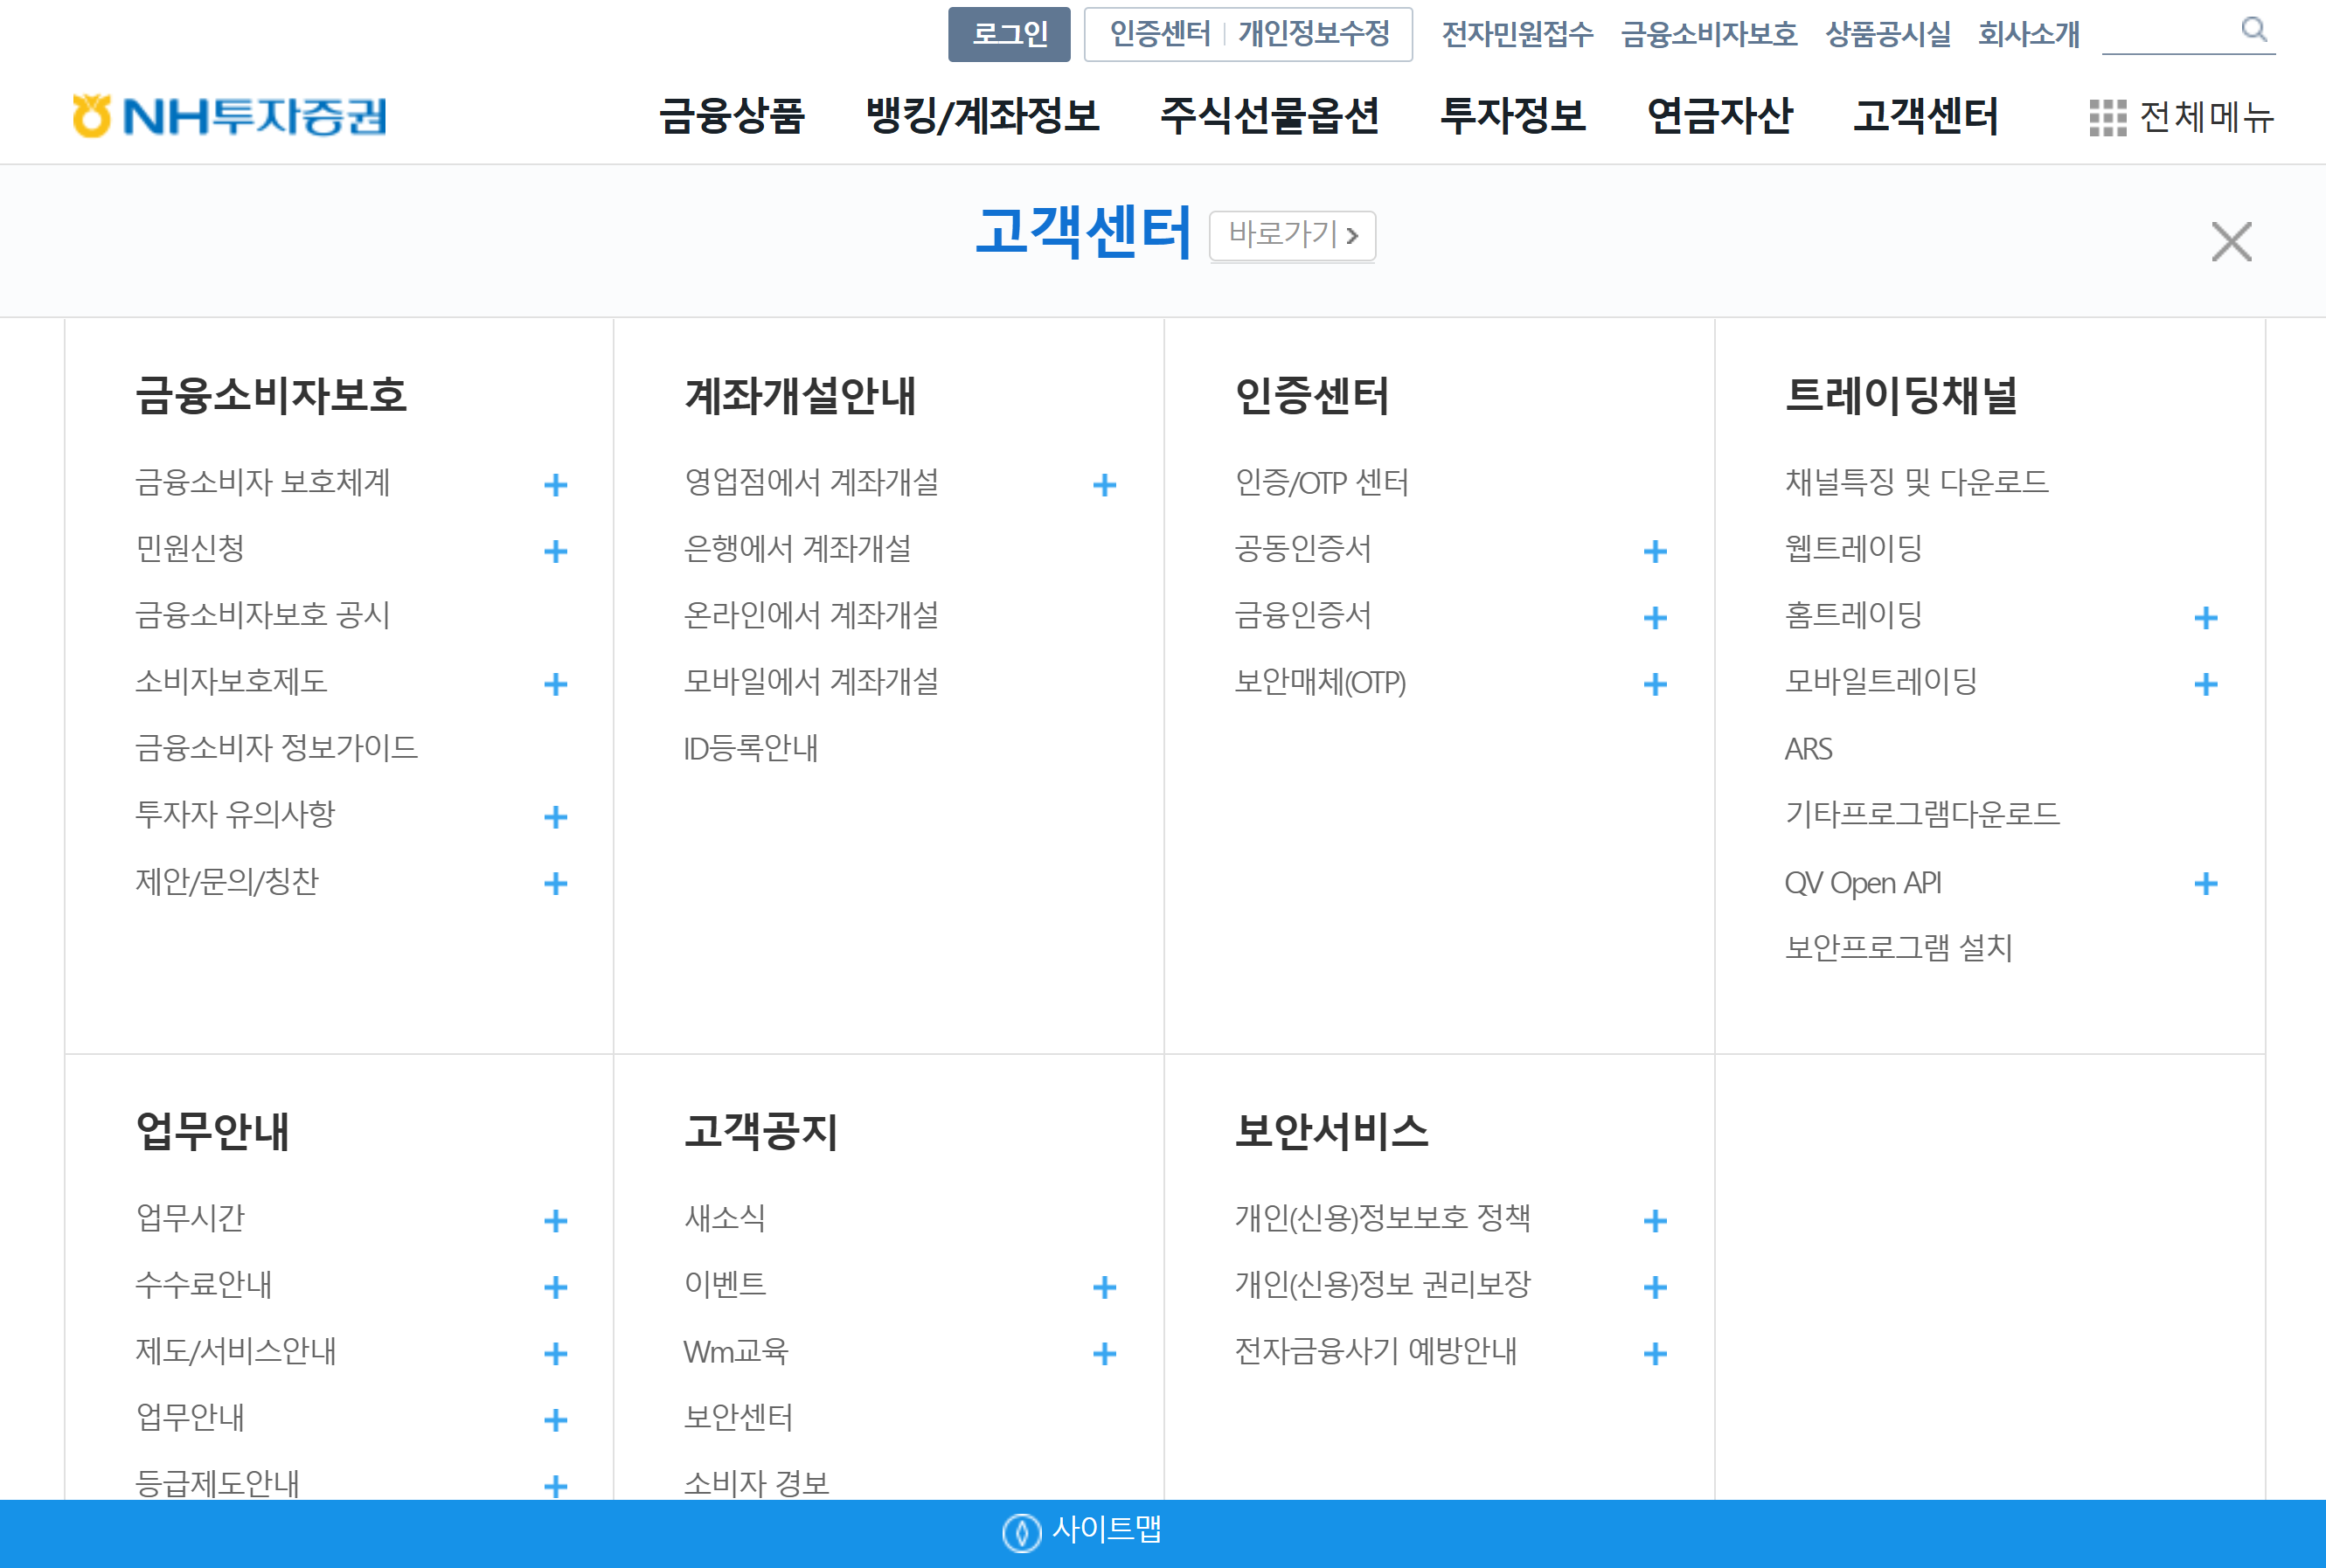
Task: Expand QV Open API submenu
Action: pyautogui.click(x=2205, y=884)
